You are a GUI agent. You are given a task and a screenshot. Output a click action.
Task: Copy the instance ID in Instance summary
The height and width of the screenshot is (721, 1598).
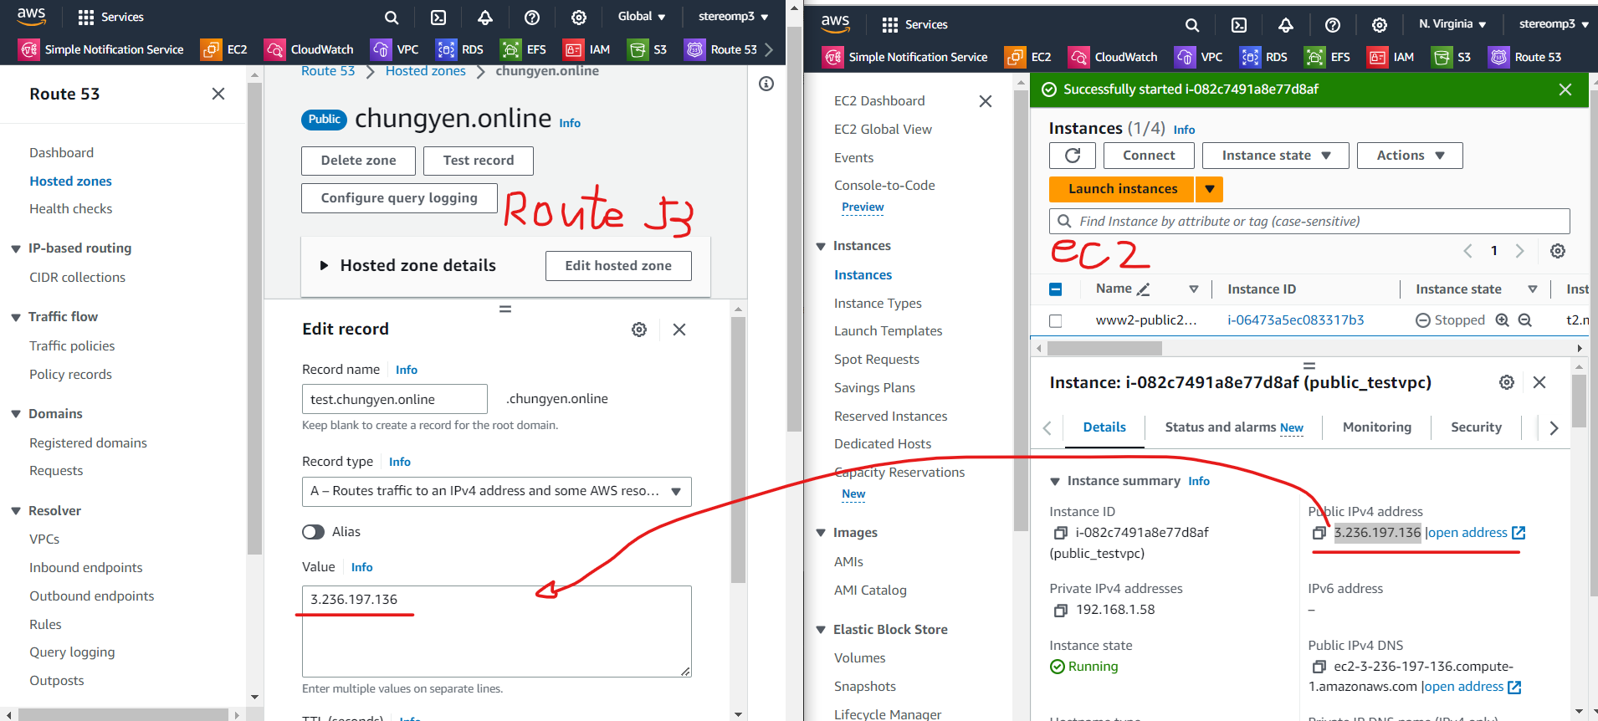pos(1060,533)
